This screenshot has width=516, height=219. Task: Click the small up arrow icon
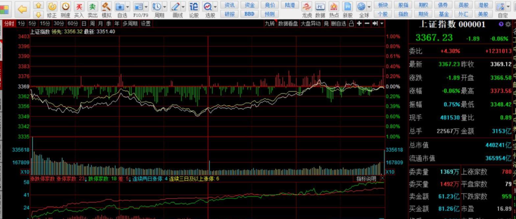click(39, 5)
